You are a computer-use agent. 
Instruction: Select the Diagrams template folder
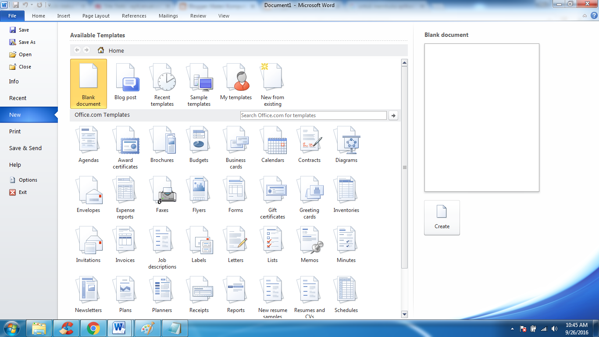(x=346, y=145)
